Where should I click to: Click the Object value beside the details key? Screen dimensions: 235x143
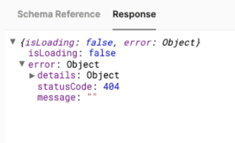103,76
